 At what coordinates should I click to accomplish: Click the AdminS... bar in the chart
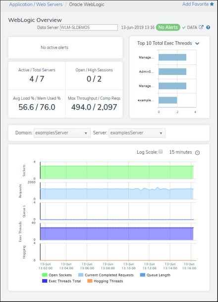(172, 71)
